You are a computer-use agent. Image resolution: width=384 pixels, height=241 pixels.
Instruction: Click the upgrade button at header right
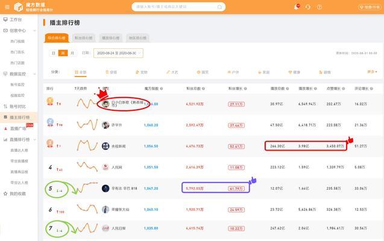(x=370, y=7)
